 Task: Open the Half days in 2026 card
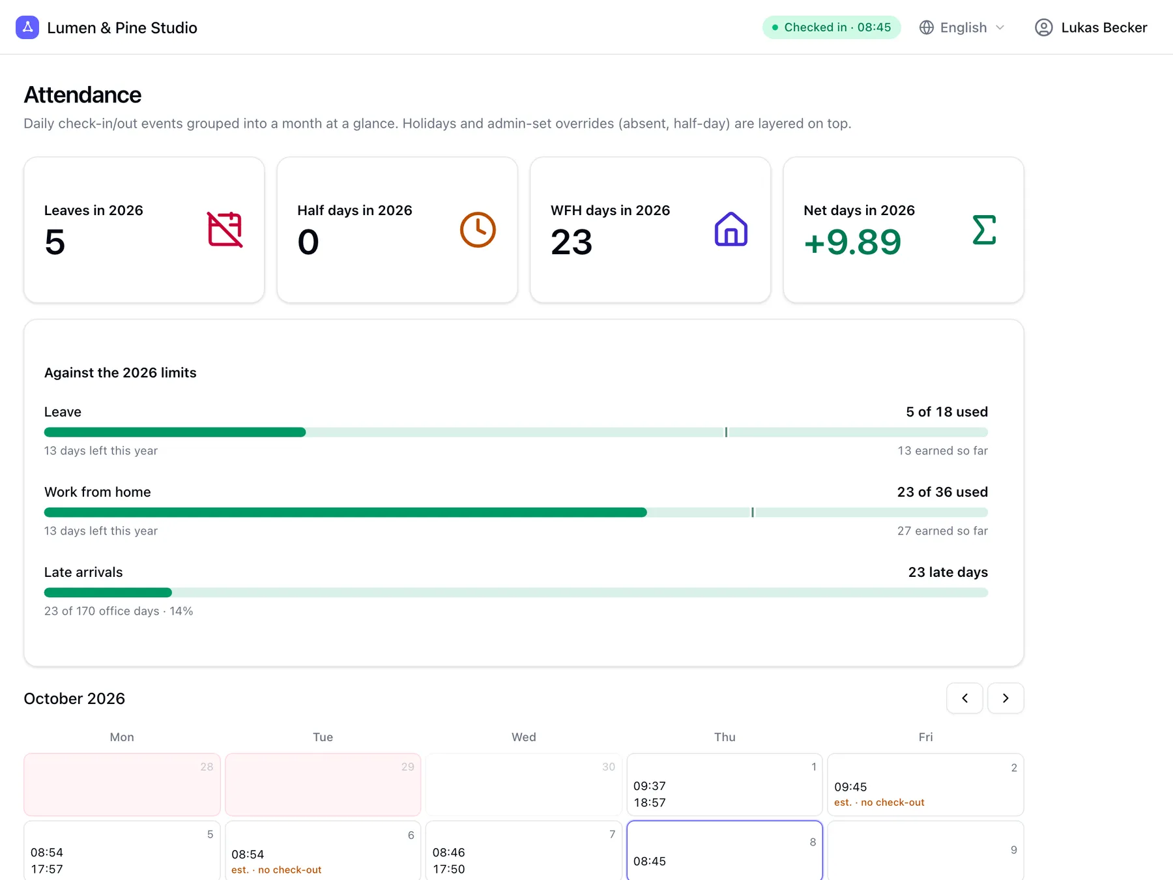point(397,229)
